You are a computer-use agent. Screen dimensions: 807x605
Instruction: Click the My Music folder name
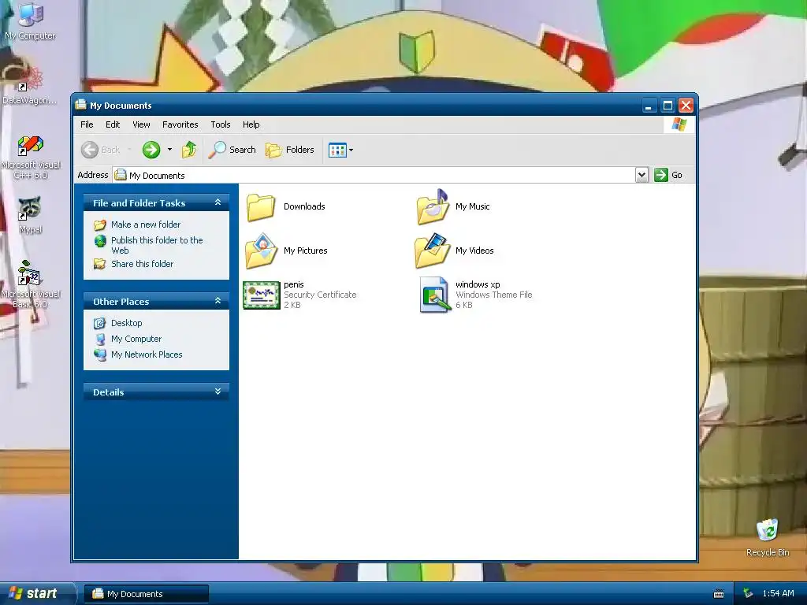(473, 206)
